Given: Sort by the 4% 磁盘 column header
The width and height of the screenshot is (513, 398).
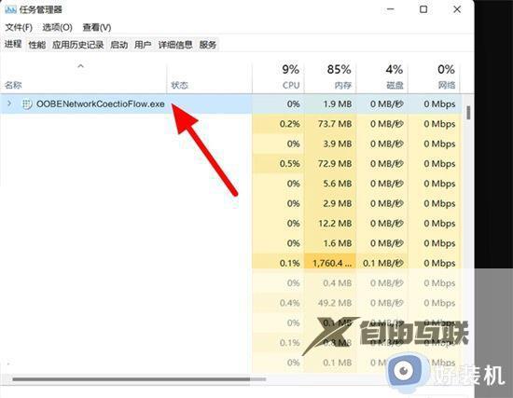Looking at the screenshot, I should pyautogui.click(x=382, y=76).
